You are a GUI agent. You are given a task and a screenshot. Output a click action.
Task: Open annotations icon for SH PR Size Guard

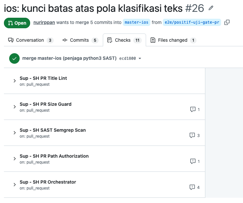click(x=193, y=109)
